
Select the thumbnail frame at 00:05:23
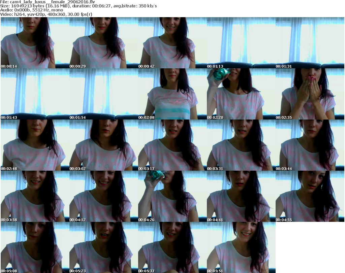tap(104, 247)
